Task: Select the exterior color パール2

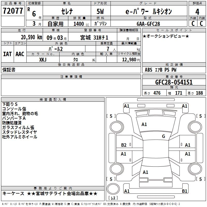Action: (x=56, y=49)
